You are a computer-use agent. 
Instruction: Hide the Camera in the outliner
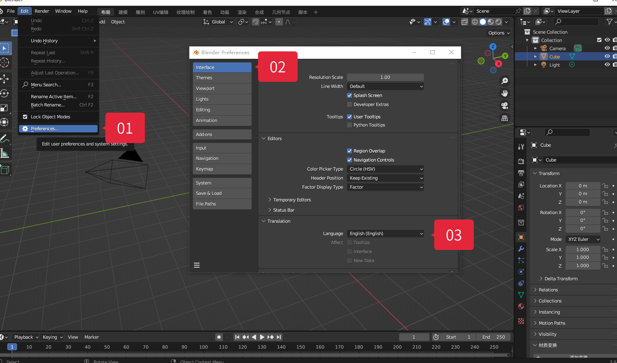607,48
